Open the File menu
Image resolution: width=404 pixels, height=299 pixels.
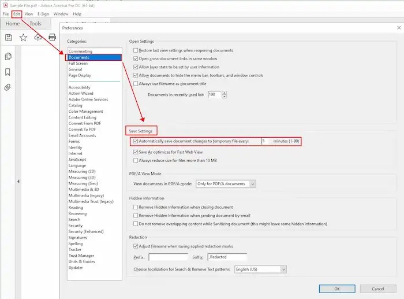click(x=6, y=14)
